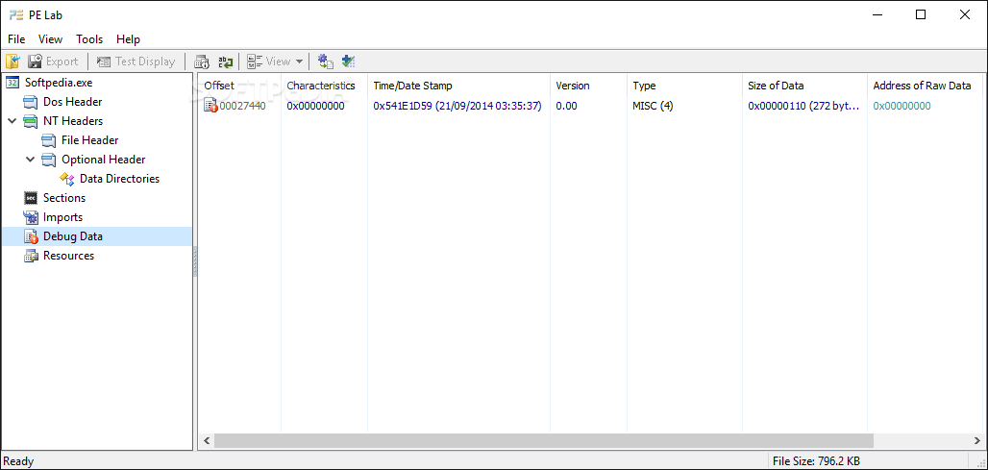
Task: Click Size of Data value 0x00000110
Action: (804, 106)
